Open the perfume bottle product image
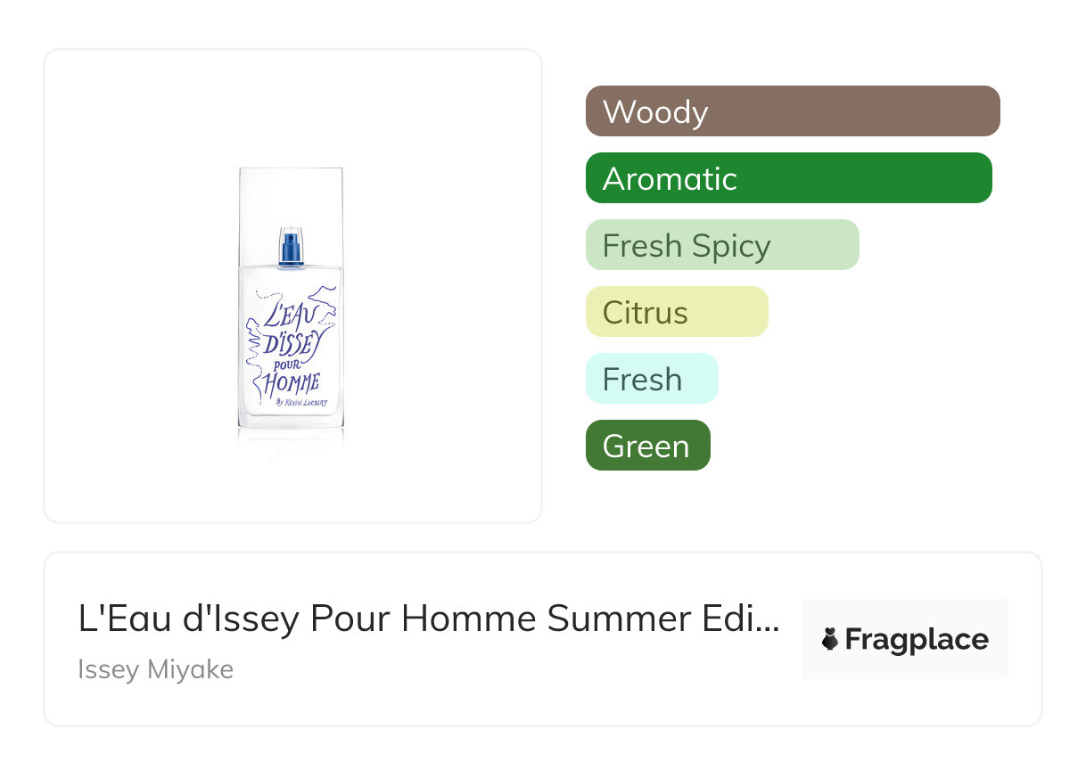1086x770 pixels. click(x=292, y=285)
